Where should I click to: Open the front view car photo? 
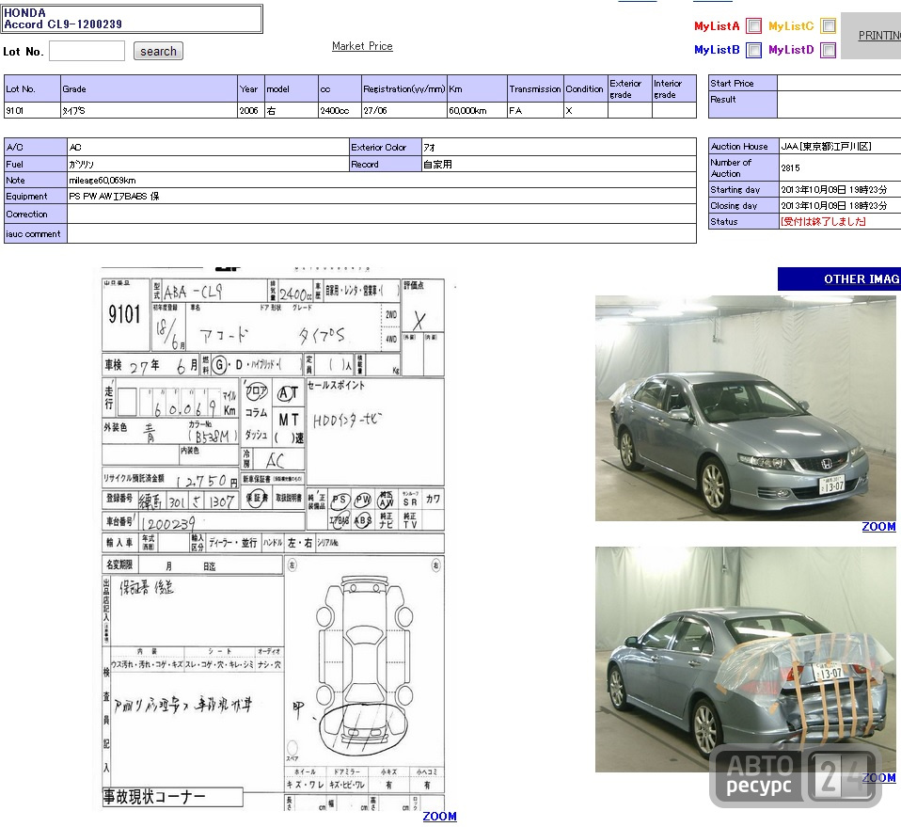click(x=745, y=408)
